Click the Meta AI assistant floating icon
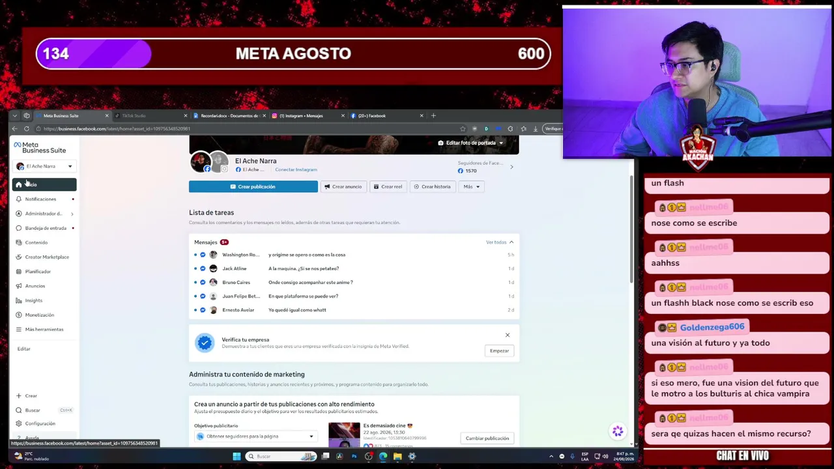The image size is (834, 469). 618,431
